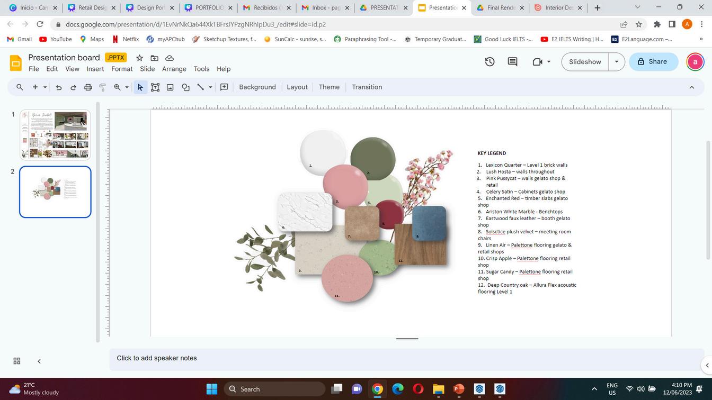The image size is (712, 400).
Task: Click the new slide plus button
Action: 35,87
